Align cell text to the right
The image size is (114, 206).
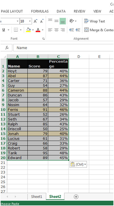coord(63,30)
